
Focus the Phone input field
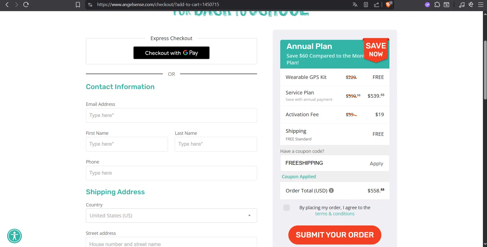tap(171, 173)
